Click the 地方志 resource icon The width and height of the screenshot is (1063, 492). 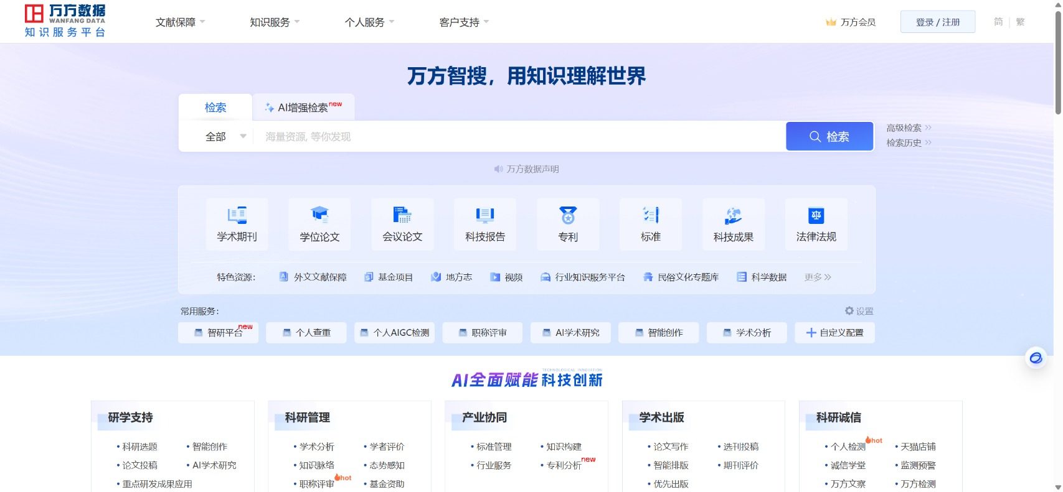[436, 277]
